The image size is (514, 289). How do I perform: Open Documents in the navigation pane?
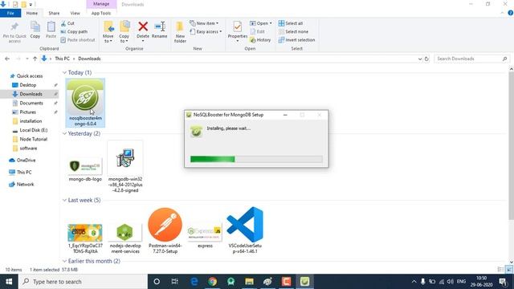31,103
